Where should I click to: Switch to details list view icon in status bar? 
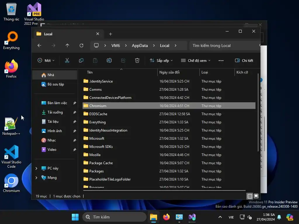(x=250, y=196)
